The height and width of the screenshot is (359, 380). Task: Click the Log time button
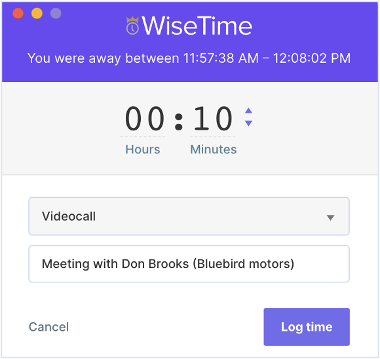coord(307,327)
